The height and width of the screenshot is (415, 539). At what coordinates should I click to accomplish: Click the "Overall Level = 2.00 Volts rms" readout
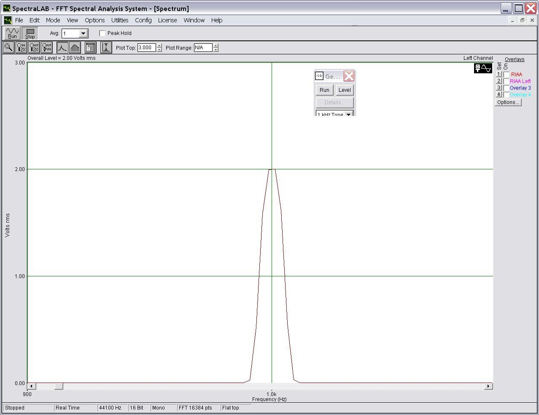coord(62,58)
